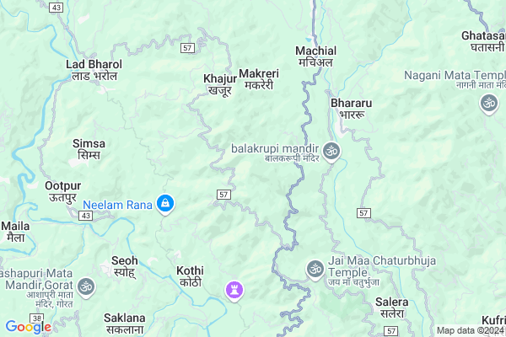This screenshot has height=337, width=506.
Task: Click the route 43 shield near Ootpur
Action: 85,216
